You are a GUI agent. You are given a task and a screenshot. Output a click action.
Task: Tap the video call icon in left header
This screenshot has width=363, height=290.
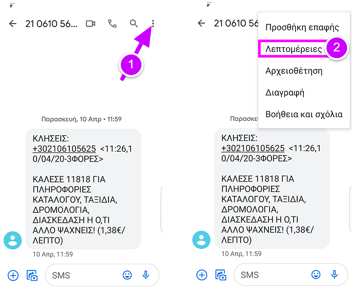pos(90,24)
